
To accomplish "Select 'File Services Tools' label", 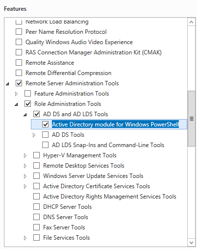I will (x=67, y=238).
